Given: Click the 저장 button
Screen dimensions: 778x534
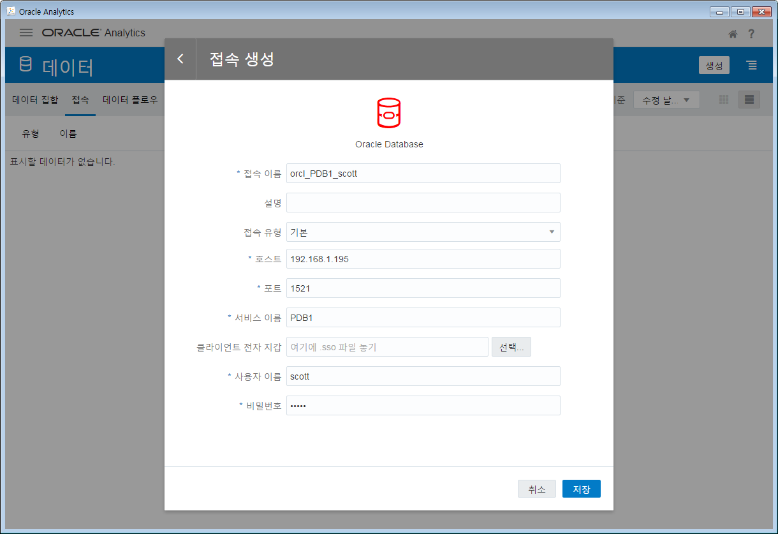Looking at the screenshot, I should (582, 489).
